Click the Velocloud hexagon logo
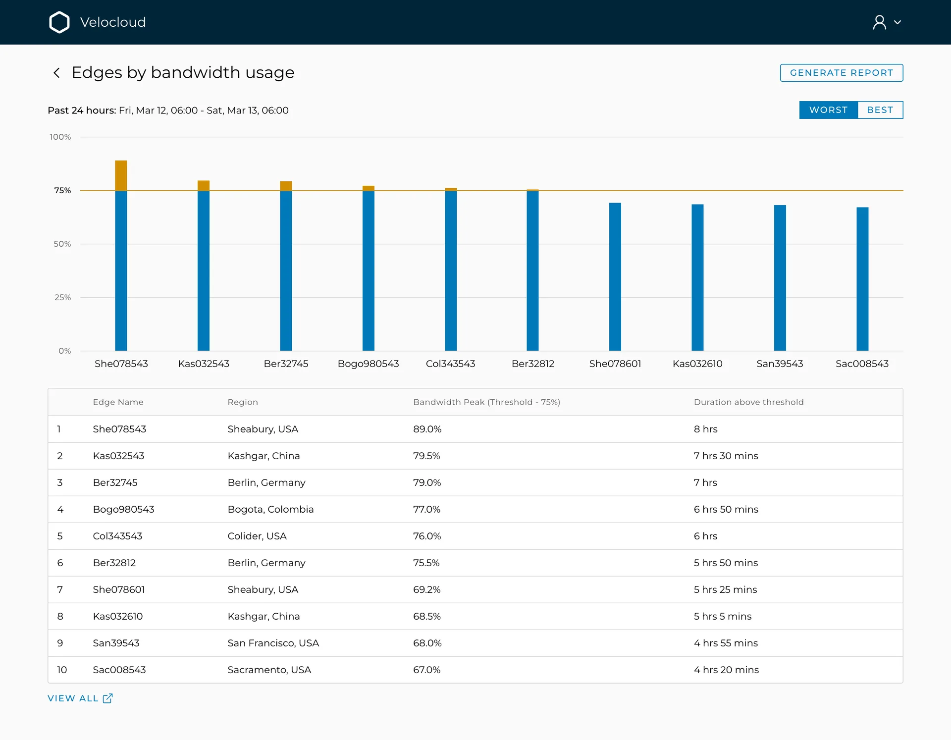The width and height of the screenshot is (951, 740). [59, 22]
